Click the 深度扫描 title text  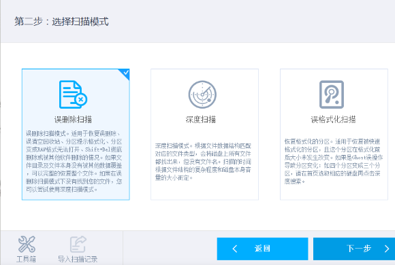(x=201, y=120)
